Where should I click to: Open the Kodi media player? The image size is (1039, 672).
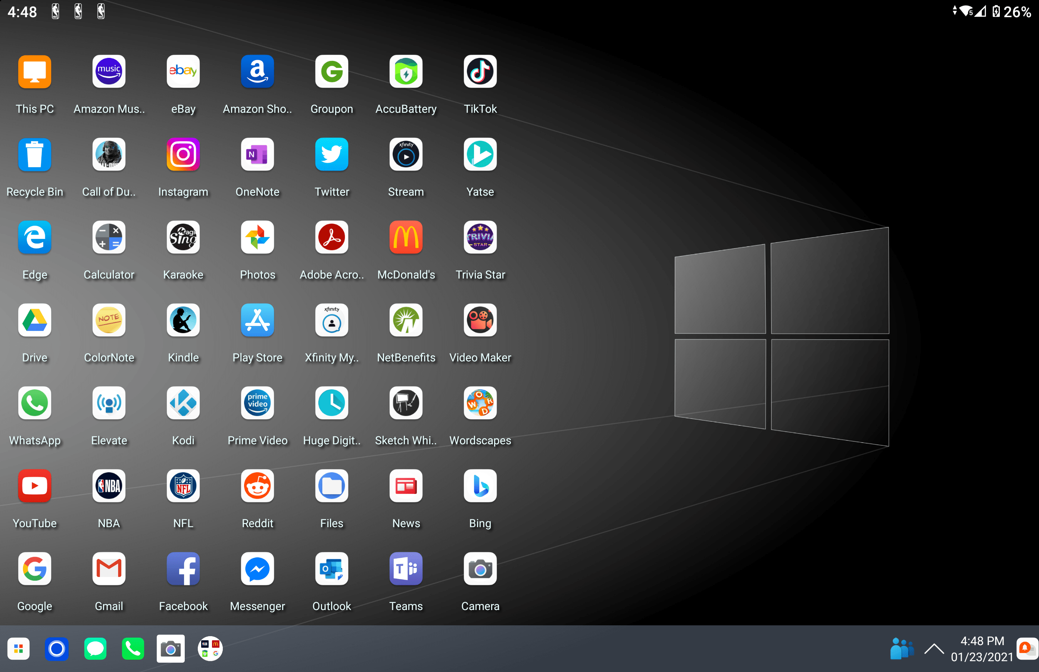(183, 403)
